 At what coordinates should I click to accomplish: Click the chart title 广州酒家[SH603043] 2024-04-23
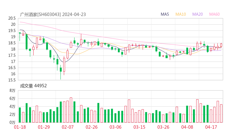click(x=53, y=14)
